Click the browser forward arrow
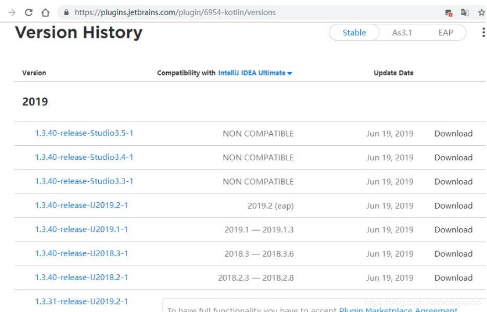The image size is (487, 312). (x=12, y=12)
